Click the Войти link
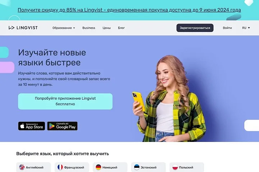This screenshot has width=259, height=172. 227,28
